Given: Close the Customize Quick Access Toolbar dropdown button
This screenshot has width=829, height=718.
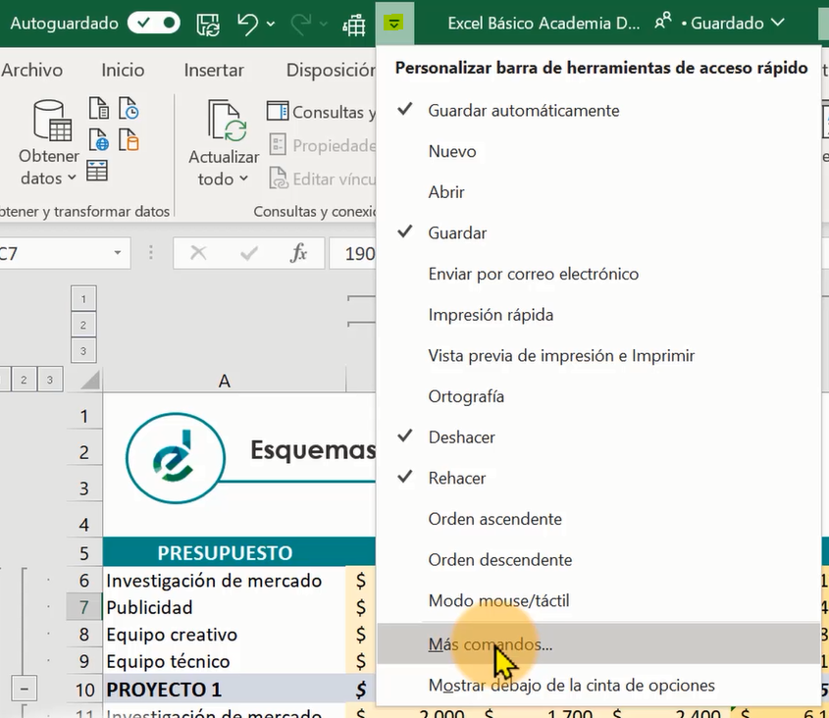Looking at the screenshot, I should point(394,24).
